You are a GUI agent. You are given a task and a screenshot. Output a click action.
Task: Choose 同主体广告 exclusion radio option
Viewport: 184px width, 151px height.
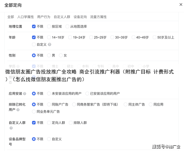pos(125,104)
